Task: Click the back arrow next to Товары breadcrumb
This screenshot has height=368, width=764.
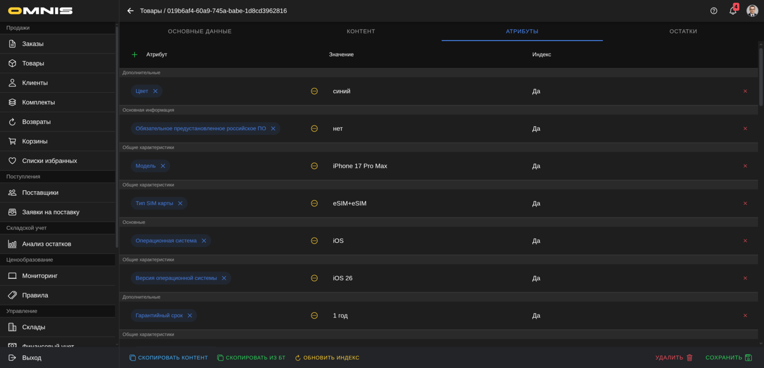Action: 131,11
